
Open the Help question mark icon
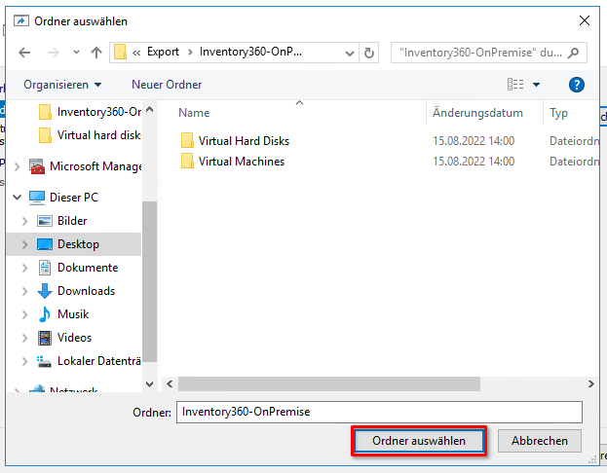576,85
